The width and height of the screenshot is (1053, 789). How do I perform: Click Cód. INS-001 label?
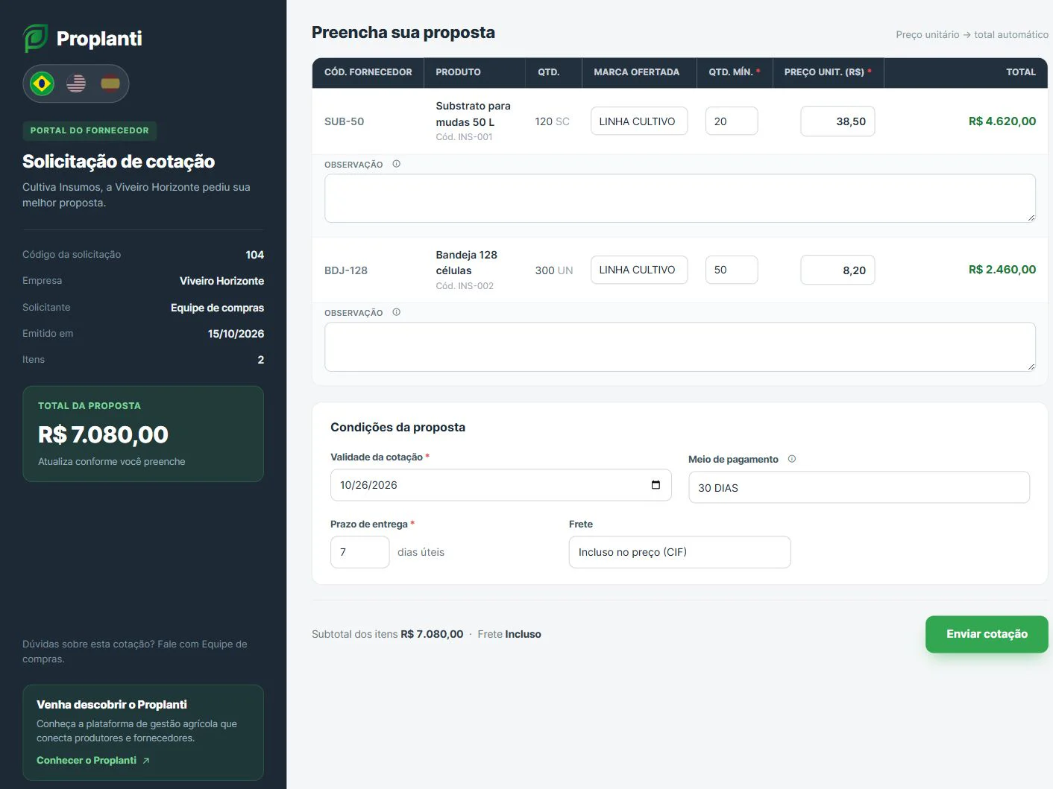464,137
